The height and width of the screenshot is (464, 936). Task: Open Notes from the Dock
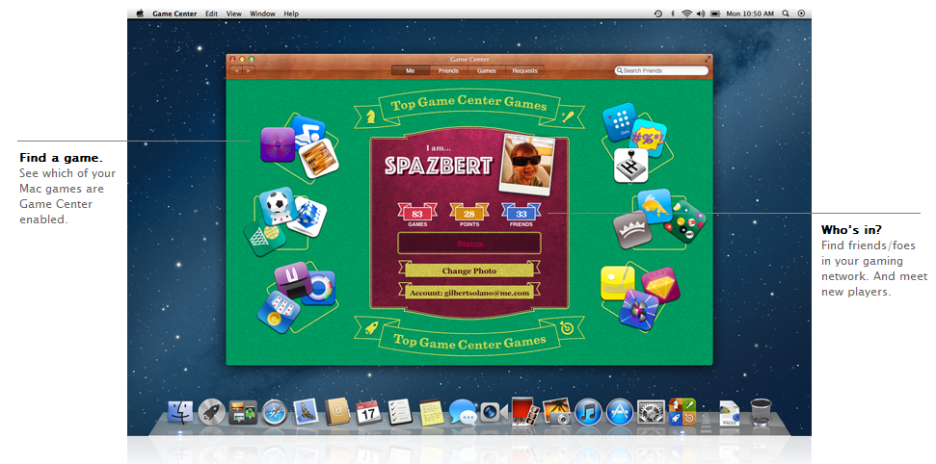coord(432,412)
